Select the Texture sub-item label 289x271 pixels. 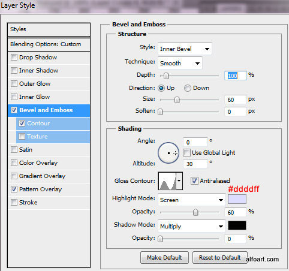37,137
